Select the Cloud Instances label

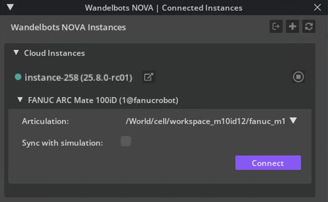(x=54, y=53)
